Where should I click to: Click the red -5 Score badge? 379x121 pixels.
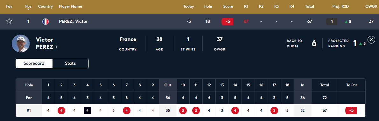click(x=228, y=22)
